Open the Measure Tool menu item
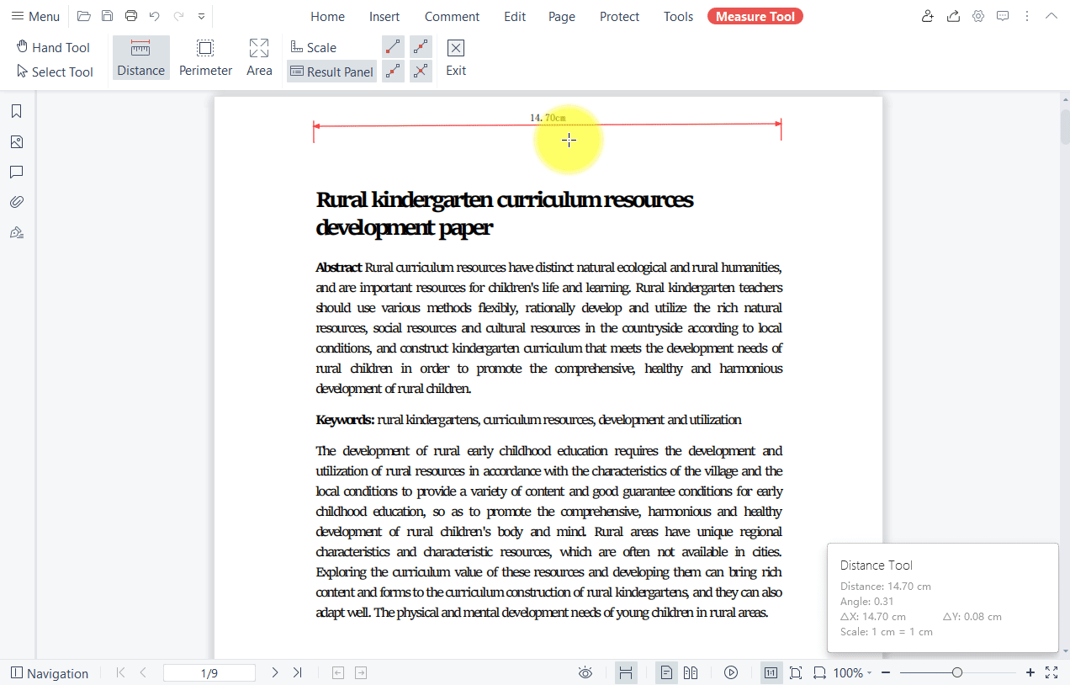This screenshot has width=1070, height=685. coord(755,15)
